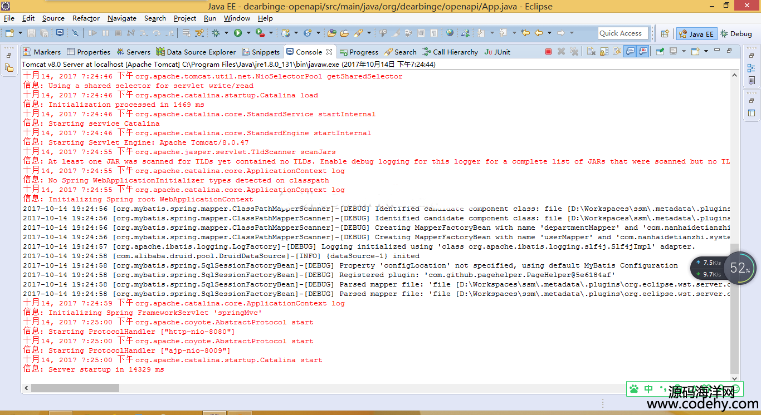The width and height of the screenshot is (761, 415).
Task: Open the Forward history dropdown arrow
Action: pos(572,33)
